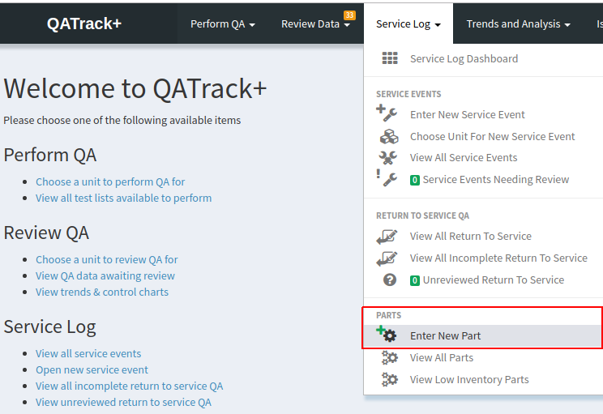Image resolution: width=603 pixels, height=414 pixels.
Task: Click the RETURN TO SERVICE QA section header
Action: (x=422, y=216)
